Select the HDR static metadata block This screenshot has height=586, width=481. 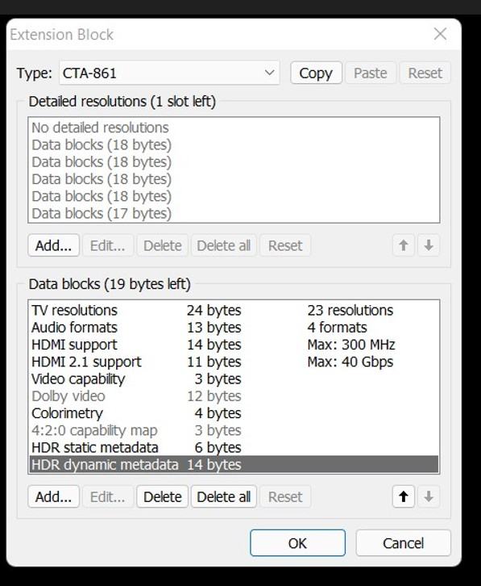[x=234, y=447]
